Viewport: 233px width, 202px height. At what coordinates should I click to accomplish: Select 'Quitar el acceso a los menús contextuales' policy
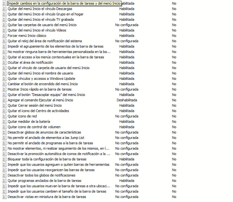pos(56,57)
